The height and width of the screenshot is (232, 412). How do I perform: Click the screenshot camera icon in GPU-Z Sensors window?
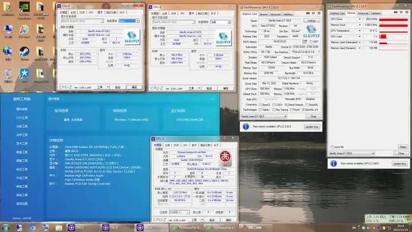395,12
